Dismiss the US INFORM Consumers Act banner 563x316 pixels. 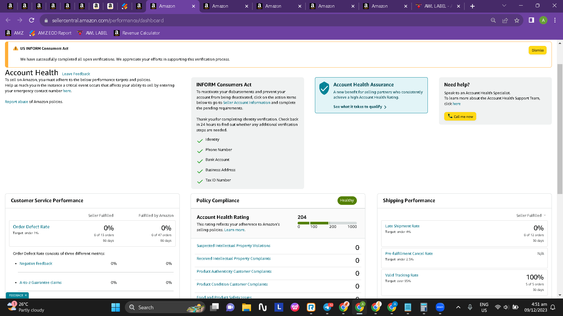(x=537, y=50)
